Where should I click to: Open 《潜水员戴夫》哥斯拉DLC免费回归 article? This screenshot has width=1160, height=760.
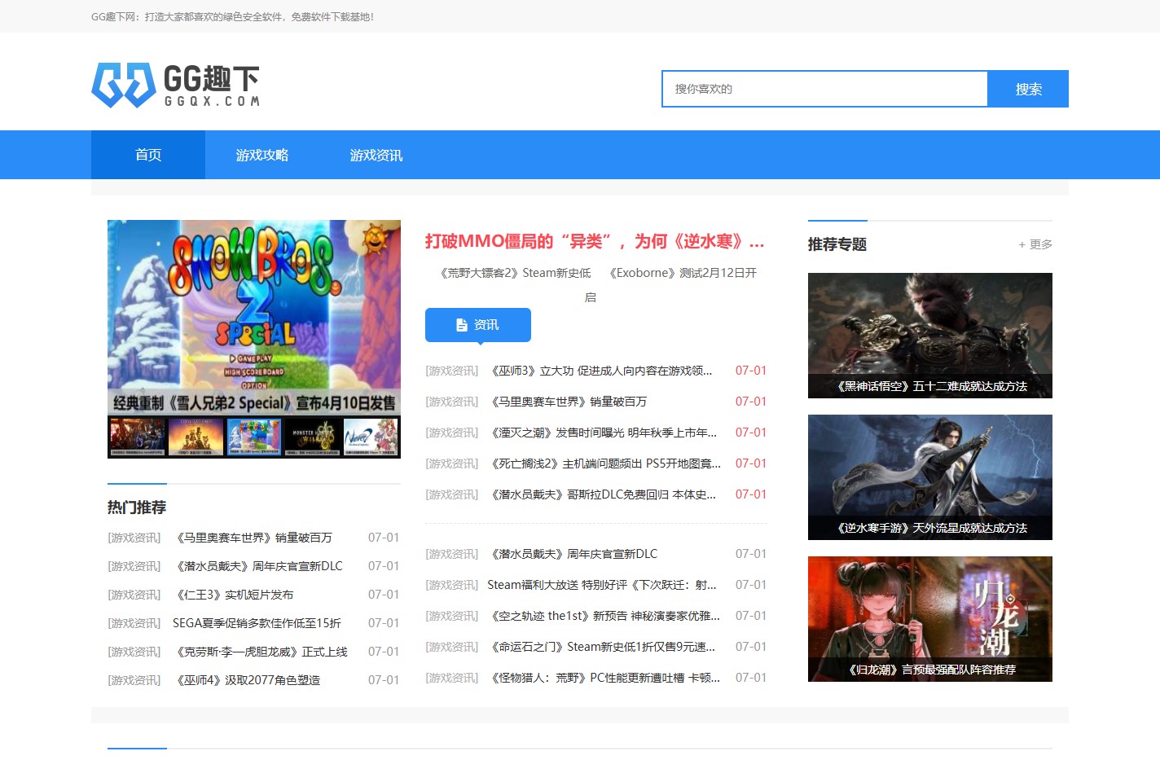(x=603, y=494)
